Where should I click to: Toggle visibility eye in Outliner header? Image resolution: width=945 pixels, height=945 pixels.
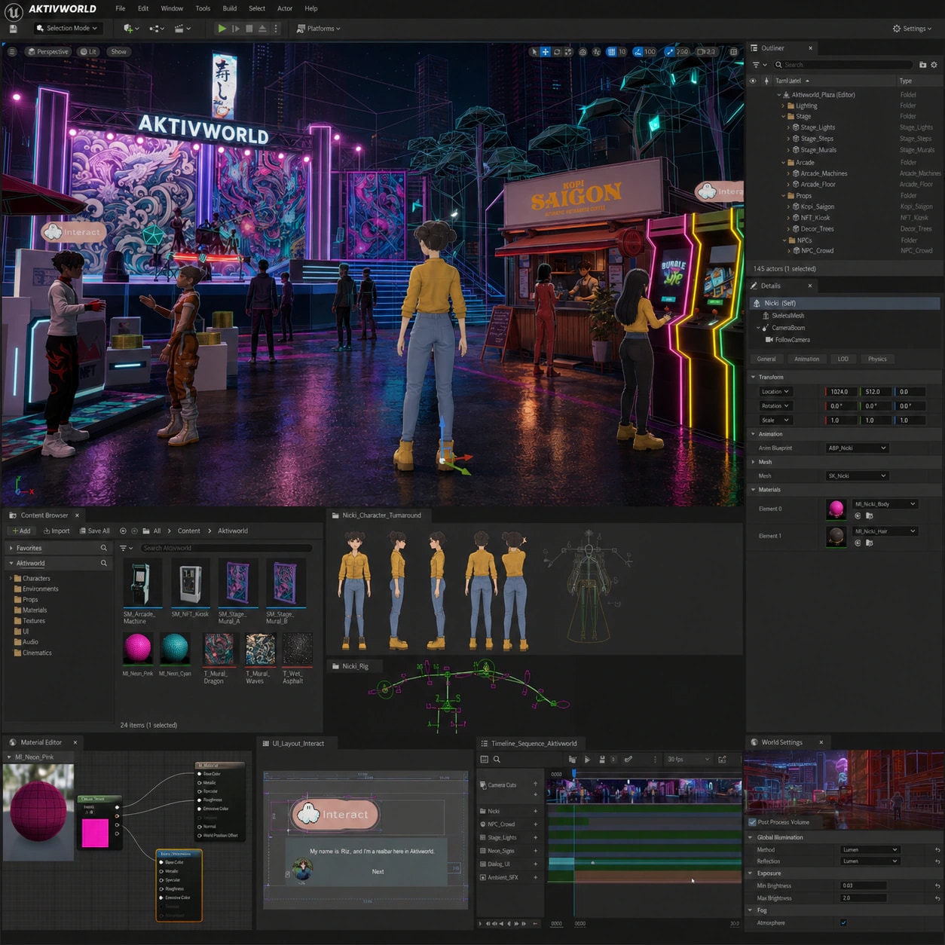[x=752, y=81]
